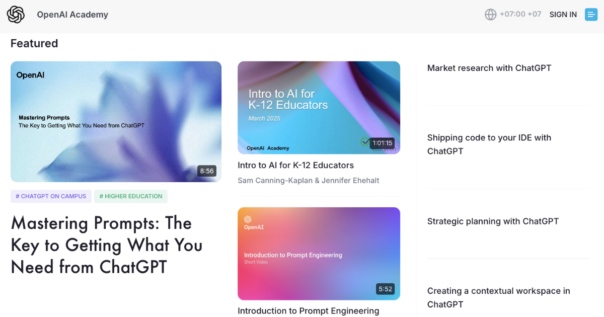Open the globe timezone selector
Image resolution: width=604 pixels, height=317 pixels.
pyautogui.click(x=490, y=15)
